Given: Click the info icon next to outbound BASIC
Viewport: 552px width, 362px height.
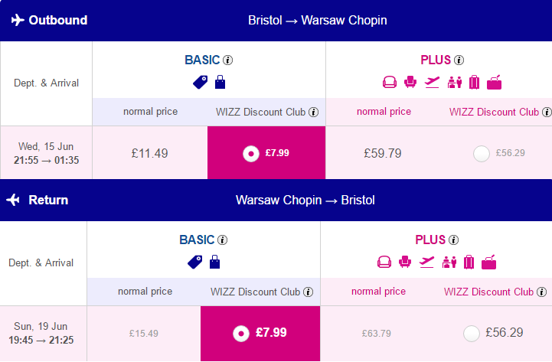Looking at the screenshot, I should click(x=228, y=60).
